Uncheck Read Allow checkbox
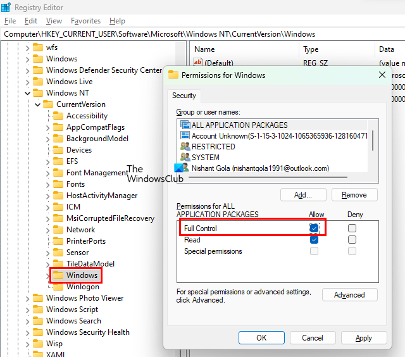The image size is (405, 357). click(x=314, y=240)
